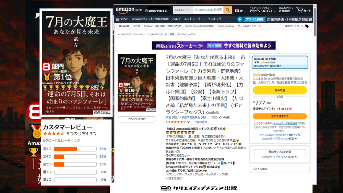Expand Kindleライブラリへの配信 under sample button
Screen dimensions: 343x193
click(280, 157)
